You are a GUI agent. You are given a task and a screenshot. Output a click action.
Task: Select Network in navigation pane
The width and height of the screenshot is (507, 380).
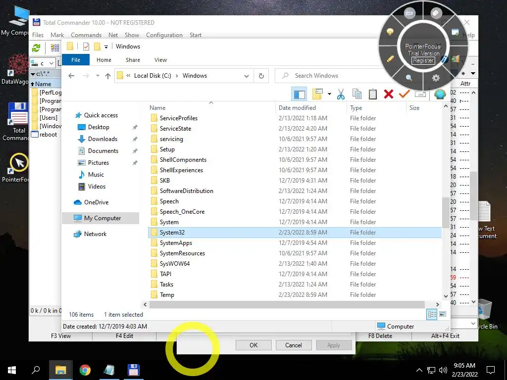pos(95,234)
